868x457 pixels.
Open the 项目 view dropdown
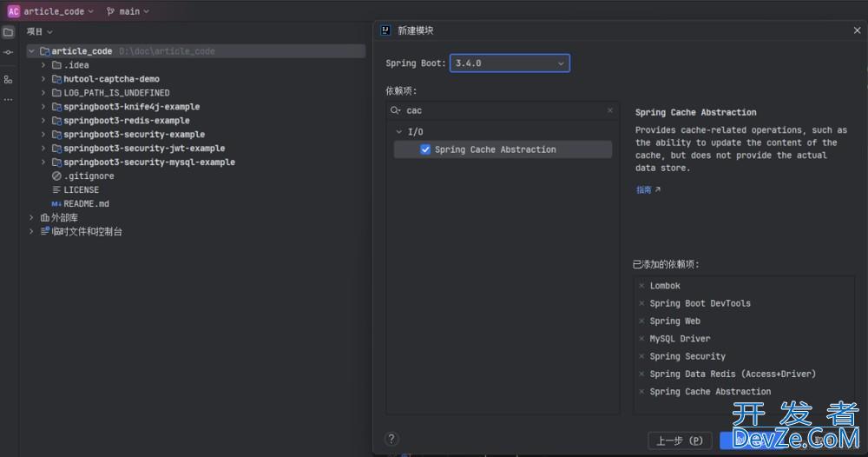pos(39,31)
